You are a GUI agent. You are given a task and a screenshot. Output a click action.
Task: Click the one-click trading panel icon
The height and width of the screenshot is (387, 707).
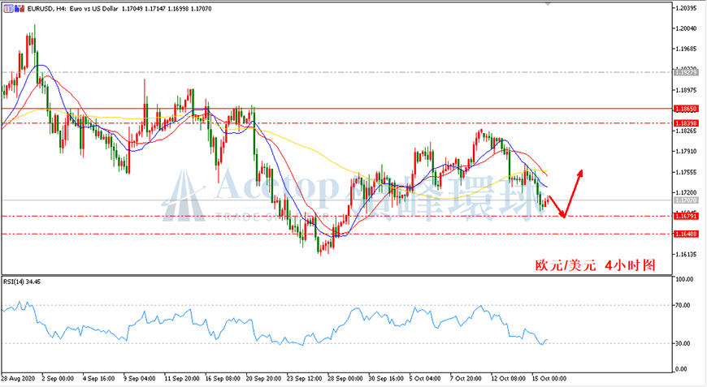pyautogui.click(x=8, y=9)
